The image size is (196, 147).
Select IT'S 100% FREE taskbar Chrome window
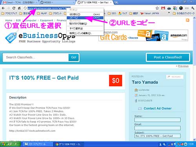point(69,144)
